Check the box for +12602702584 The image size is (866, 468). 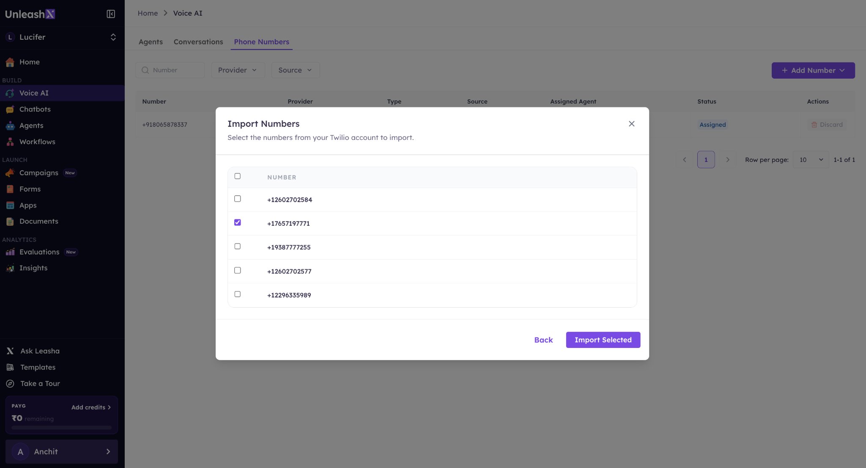(x=238, y=199)
